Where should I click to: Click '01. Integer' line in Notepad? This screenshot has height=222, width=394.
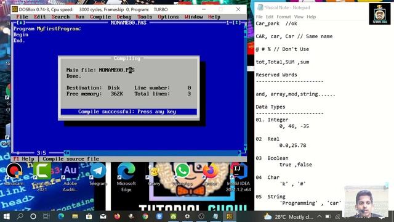coord(272,120)
